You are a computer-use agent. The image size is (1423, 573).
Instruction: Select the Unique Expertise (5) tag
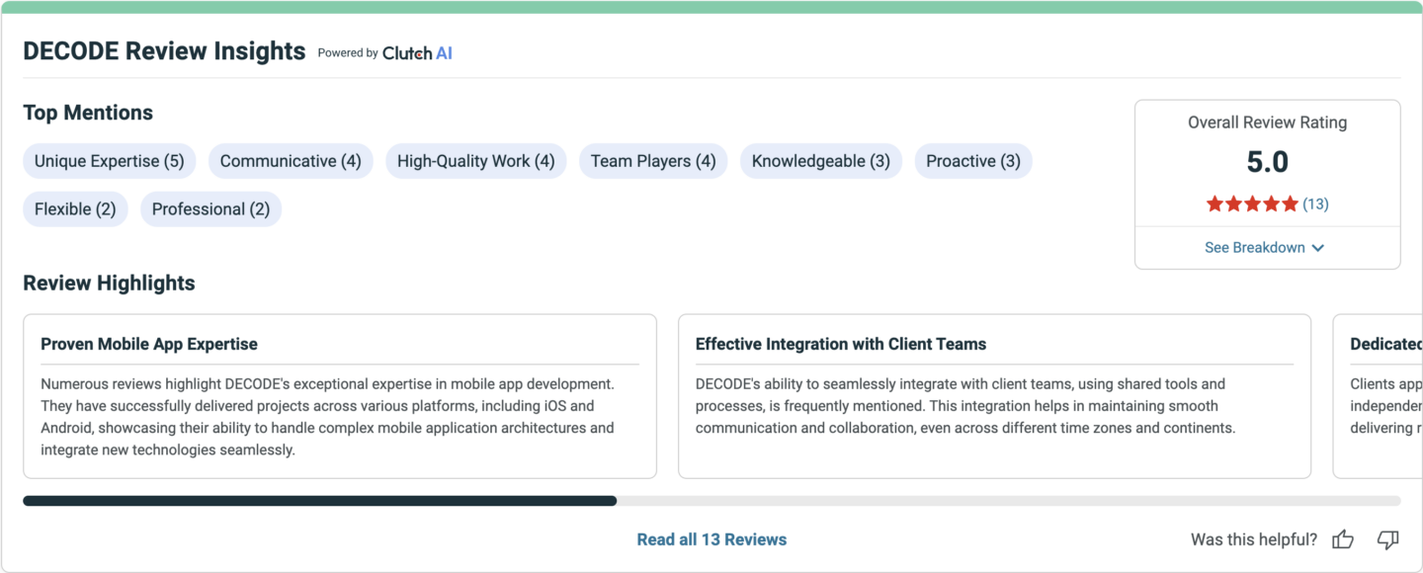110,161
